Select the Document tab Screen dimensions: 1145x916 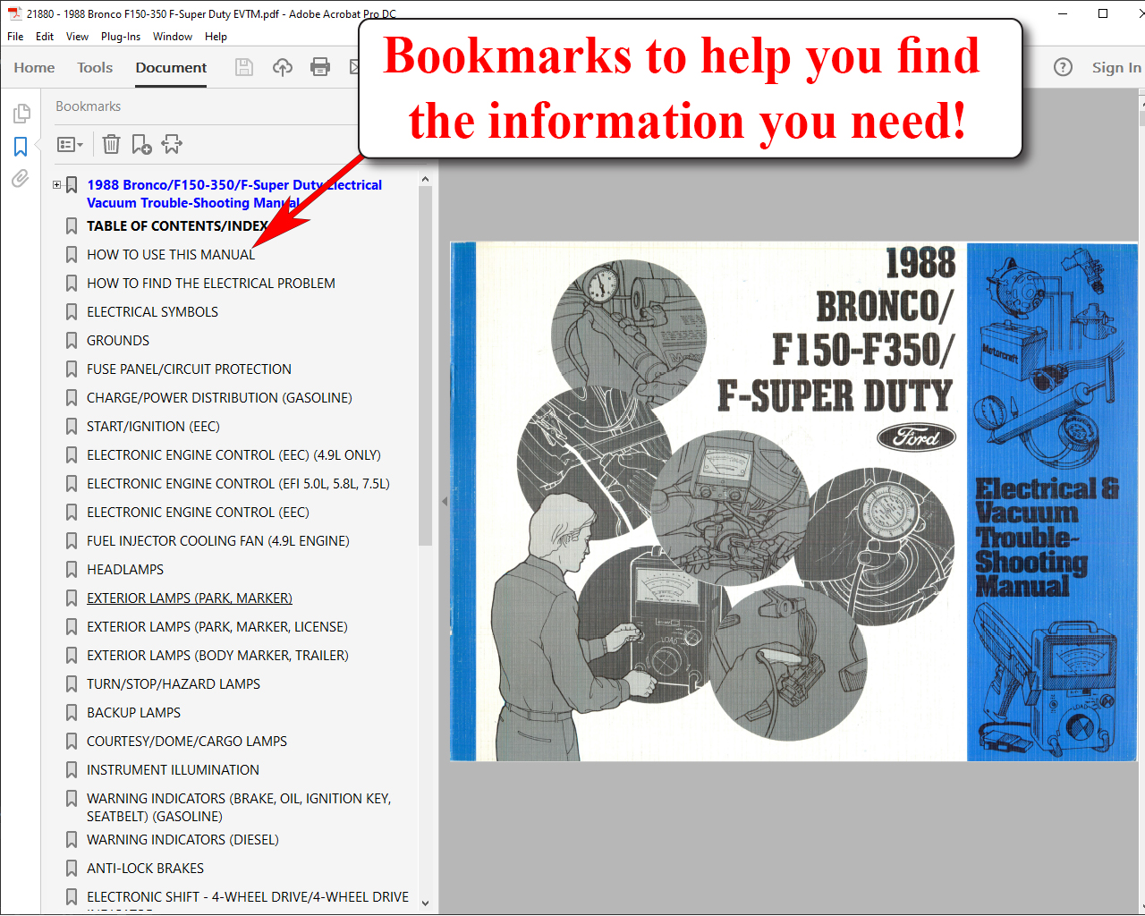[x=171, y=67]
